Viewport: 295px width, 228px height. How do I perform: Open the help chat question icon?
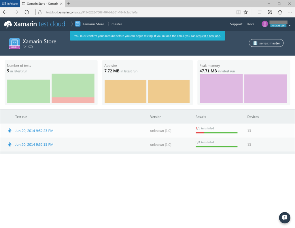284,217
